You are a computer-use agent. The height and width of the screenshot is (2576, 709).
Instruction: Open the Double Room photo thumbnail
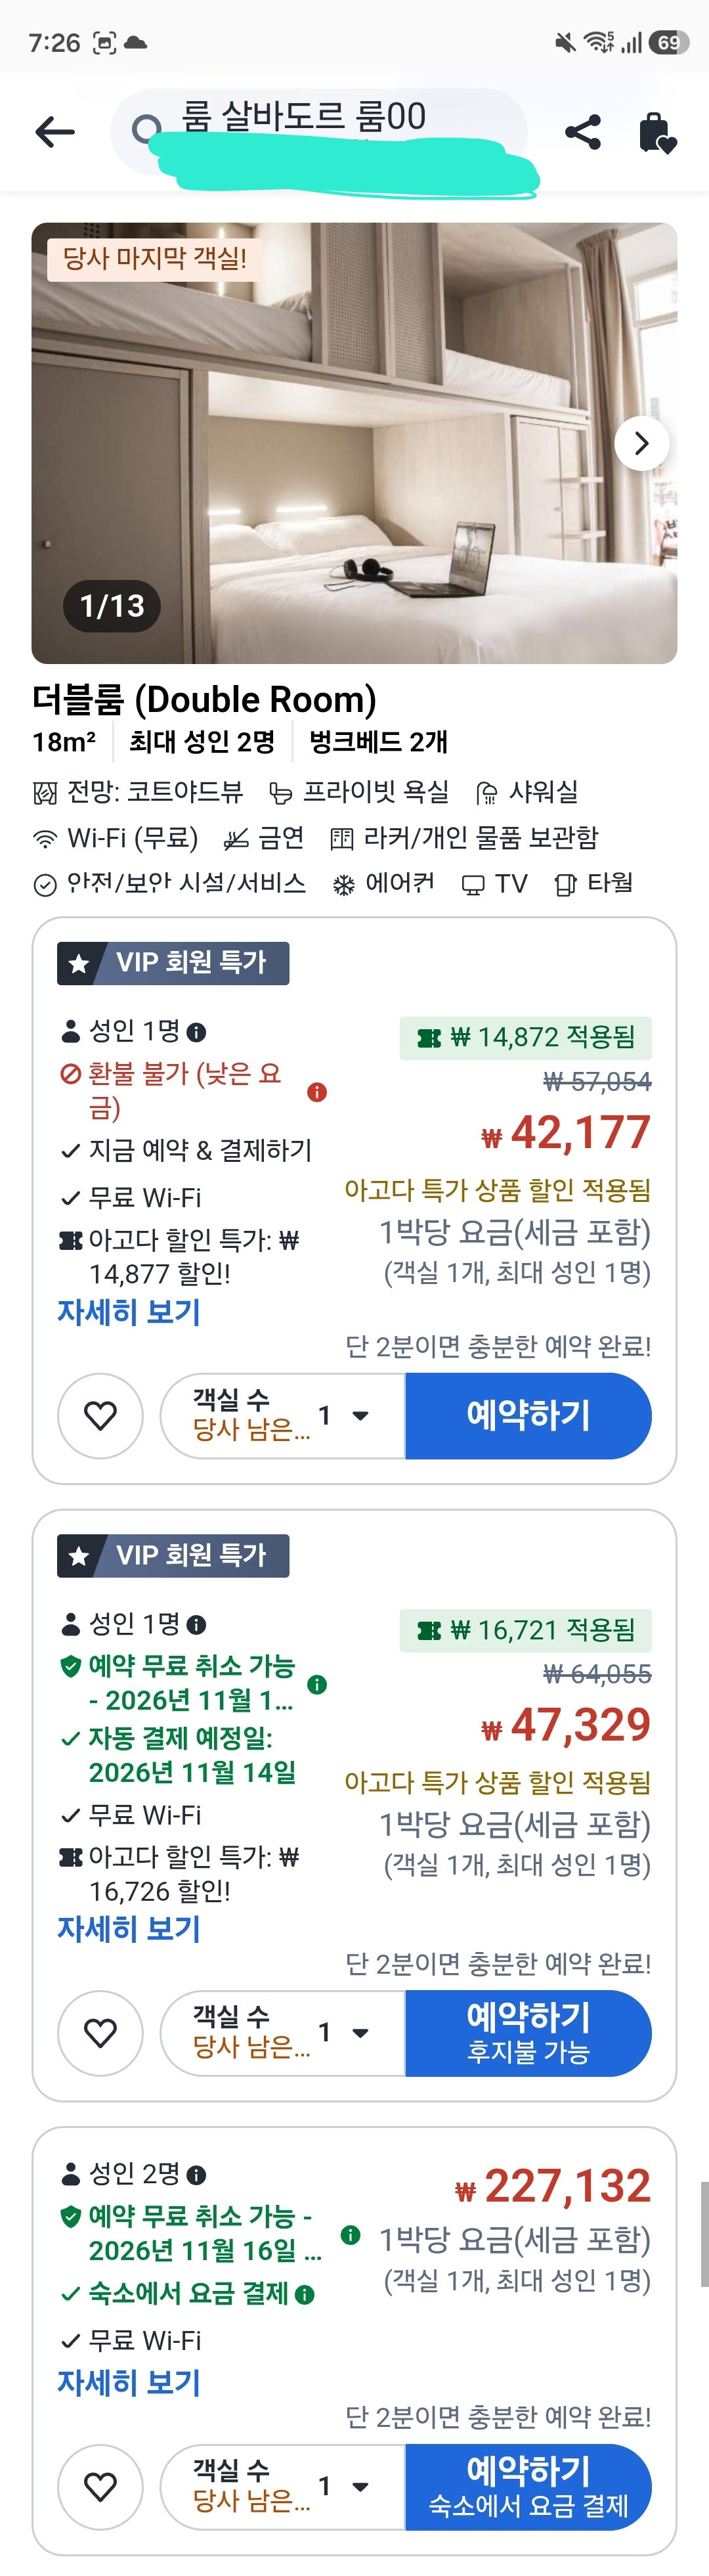[354, 443]
